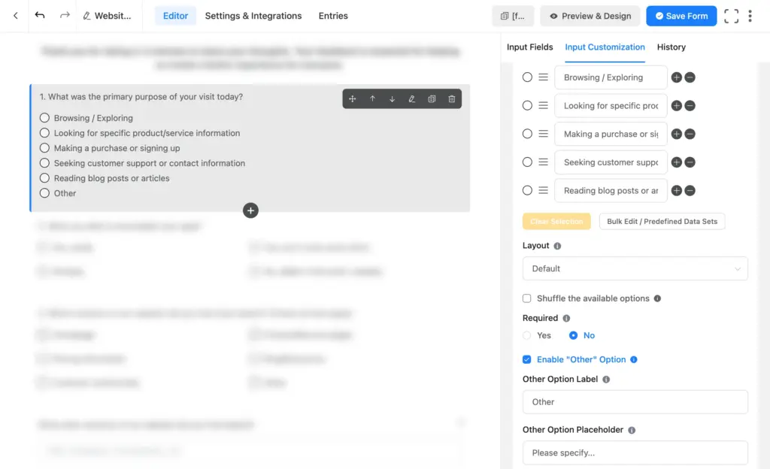Click Clear Selection button

pyautogui.click(x=556, y=221)
